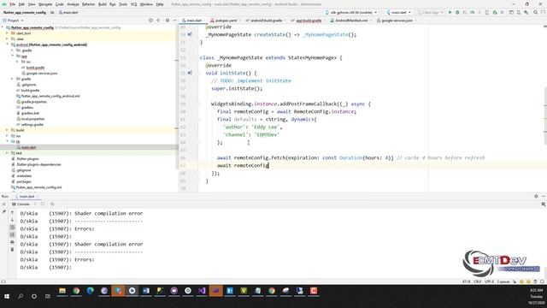Image resolution: width=547 pixels, height=308 pixels.
Task: Click the createState override gutter marker
Action: coord(190,34)
